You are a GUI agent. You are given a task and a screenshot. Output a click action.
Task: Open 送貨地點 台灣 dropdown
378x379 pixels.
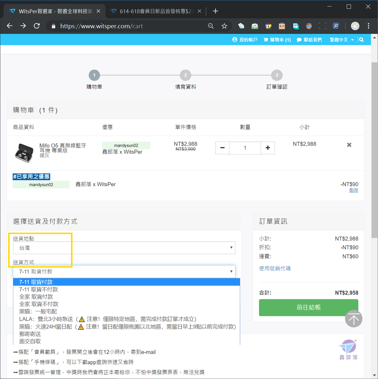point(124,248)
